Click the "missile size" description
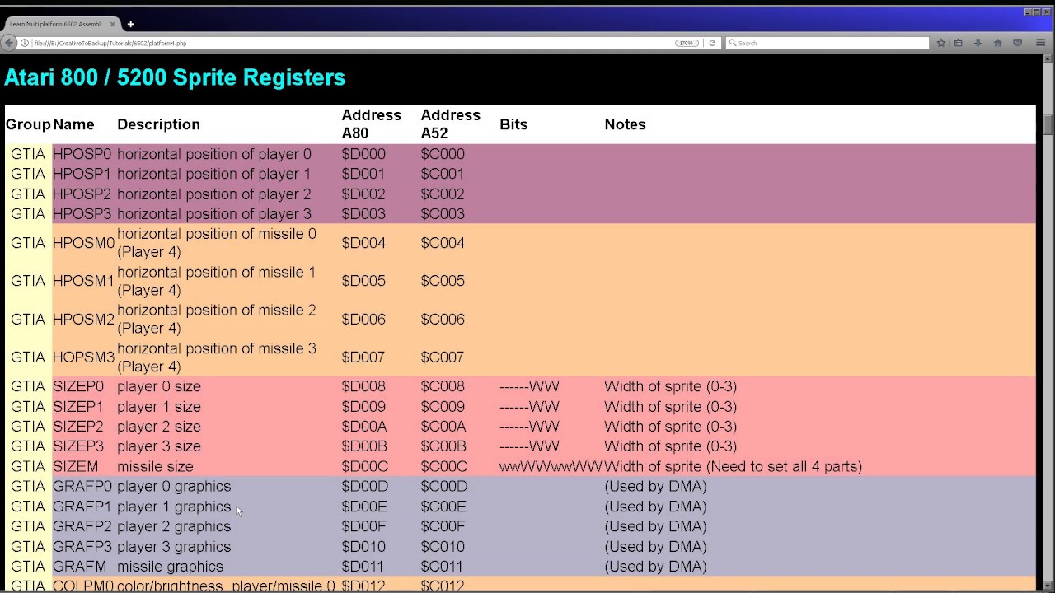The height and width of the screenshot is (593, 1055). coord(155,467)
